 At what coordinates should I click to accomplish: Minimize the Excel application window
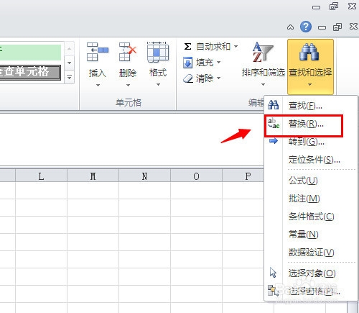coord(316,7)
